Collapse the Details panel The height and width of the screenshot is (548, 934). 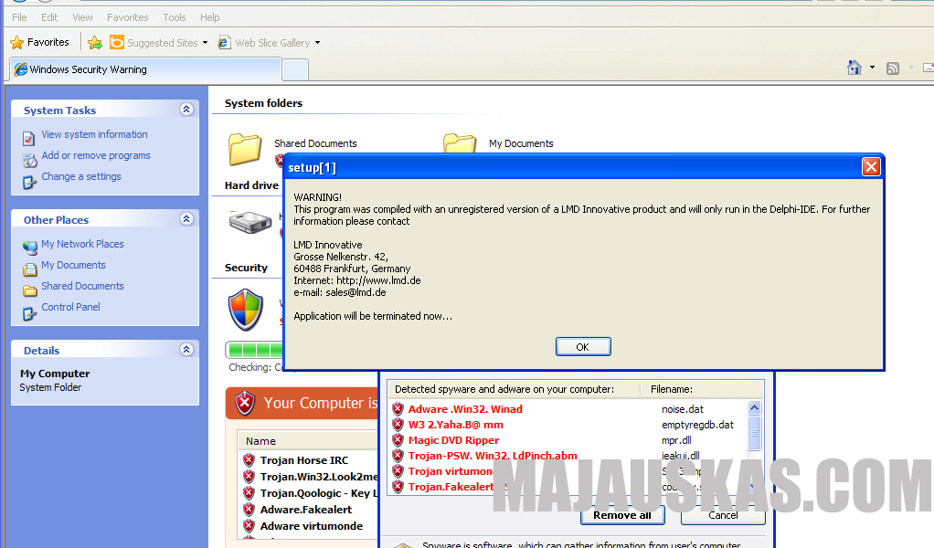(x=186, y=350)
